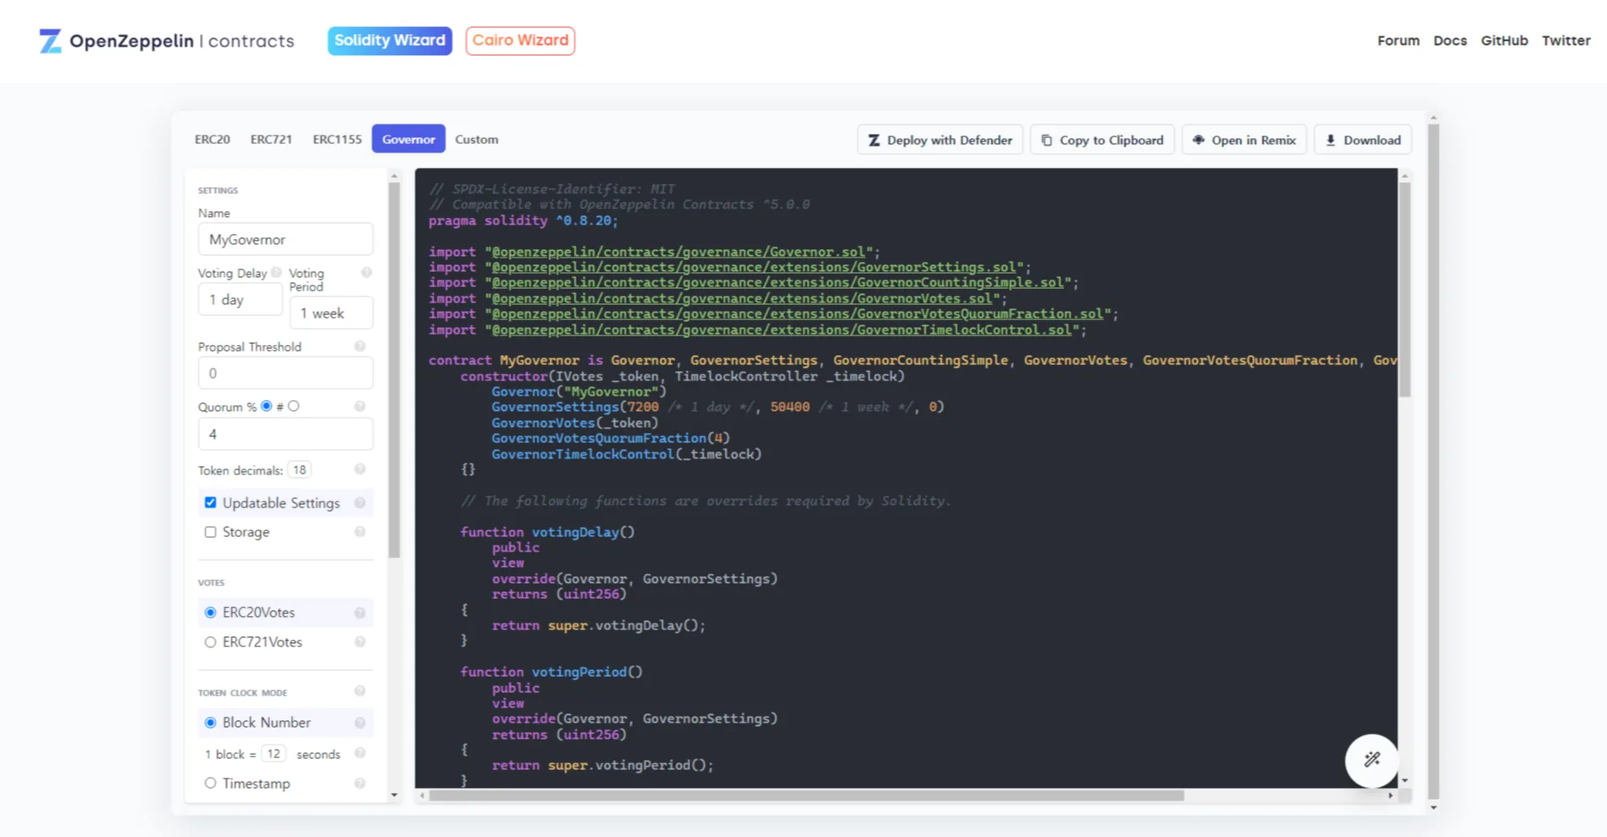
Task: Open the Forum link
Action: click(x=1399, y=41)
